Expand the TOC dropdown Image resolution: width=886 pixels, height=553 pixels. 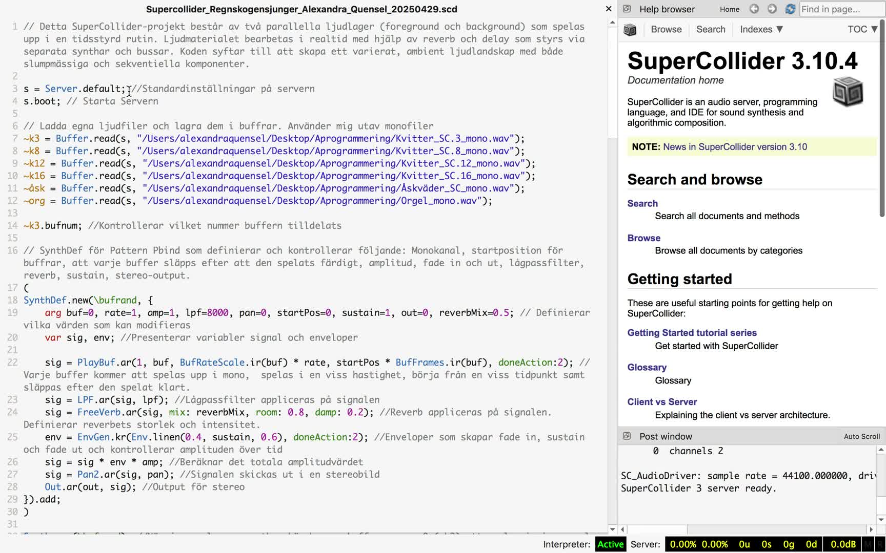coord(862,29)
